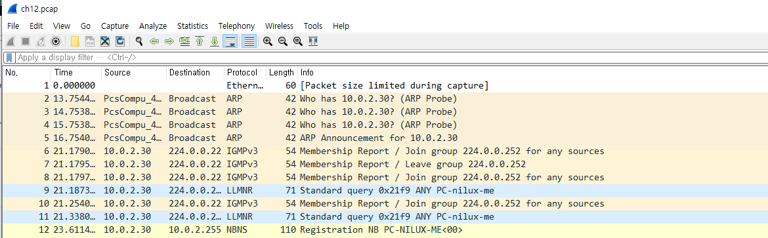Screen dimensions: 768x238
Task: Open the File menu
Action: (13, 26)
